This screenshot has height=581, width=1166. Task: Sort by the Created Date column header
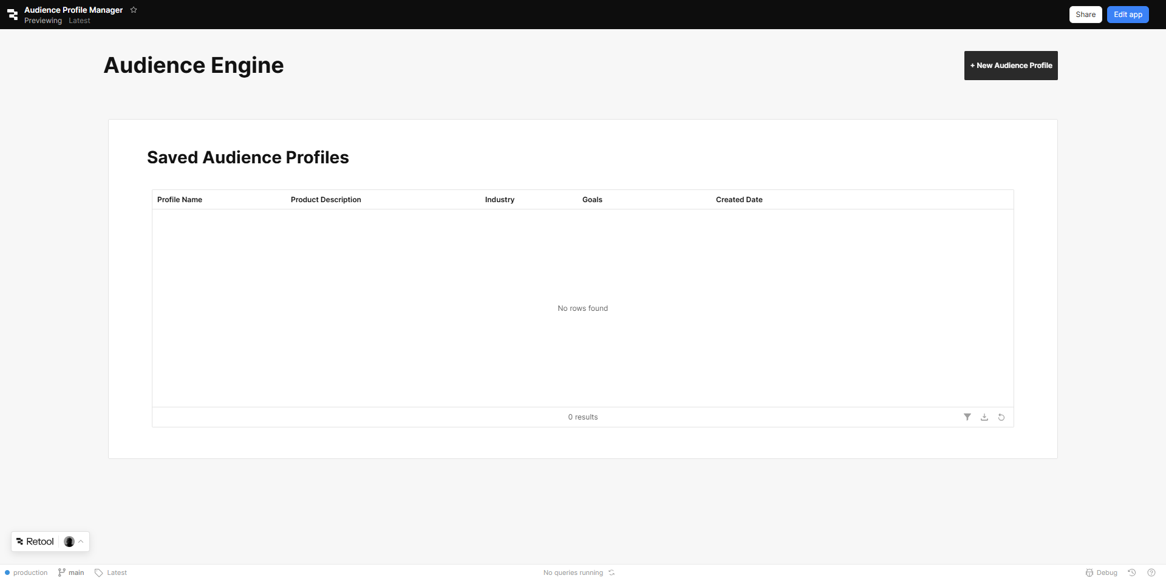(x=739, y=200)
